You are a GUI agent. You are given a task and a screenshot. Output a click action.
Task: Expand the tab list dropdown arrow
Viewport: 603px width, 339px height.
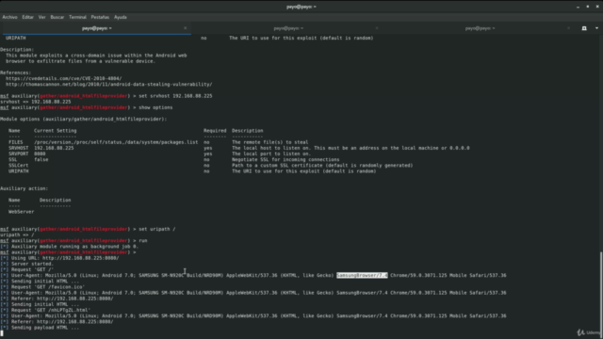tap(596, 28)
